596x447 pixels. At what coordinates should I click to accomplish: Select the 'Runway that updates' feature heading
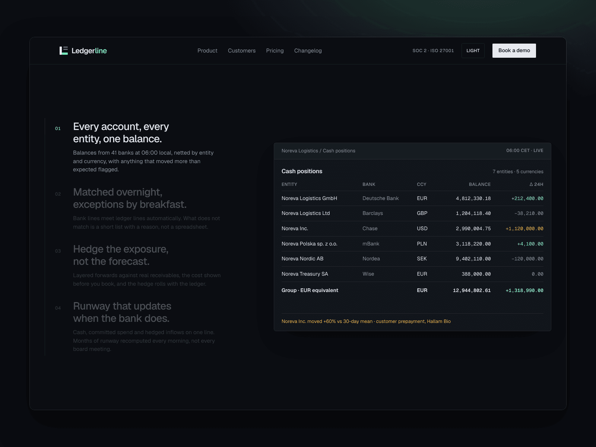pos(122,312)
